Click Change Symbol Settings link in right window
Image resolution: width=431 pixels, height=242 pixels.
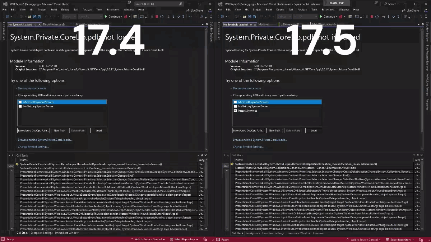point(249,146)
